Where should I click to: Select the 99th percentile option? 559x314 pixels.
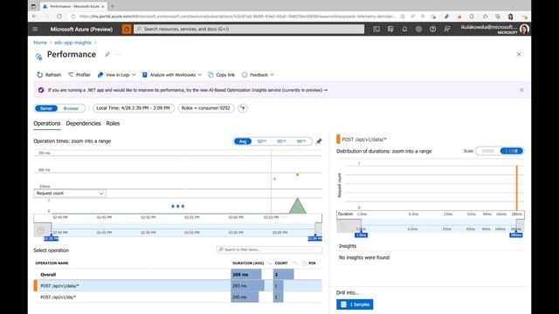click(x=301, y=141)
